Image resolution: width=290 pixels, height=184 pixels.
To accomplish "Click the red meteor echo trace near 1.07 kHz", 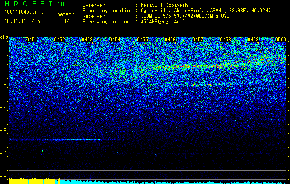I will point(196,66).
